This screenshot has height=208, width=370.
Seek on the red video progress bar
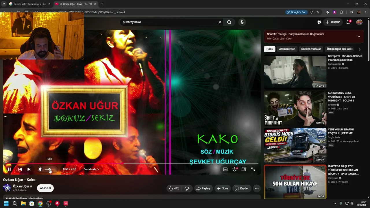[x=131, y=164]
